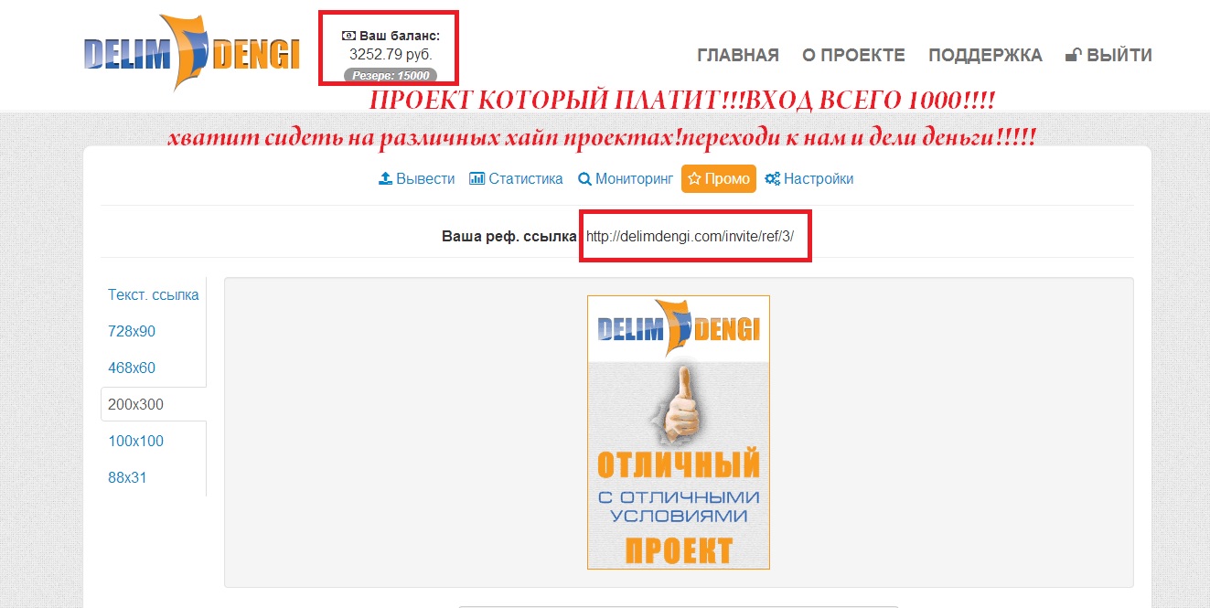Click the gears icon beside Настройки
The image size is (1210, 608).
[772, 179]
